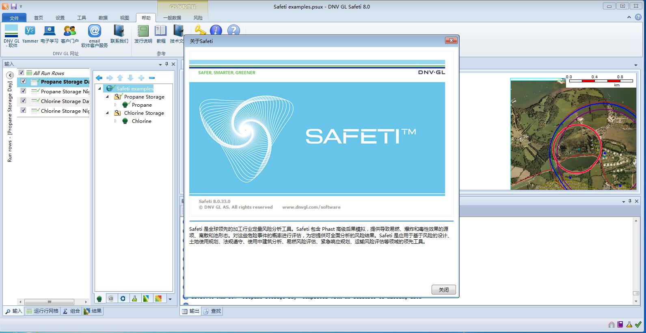
Task: Uncheck the Propane Storage Night row
Action: click(x=24, y=91)
